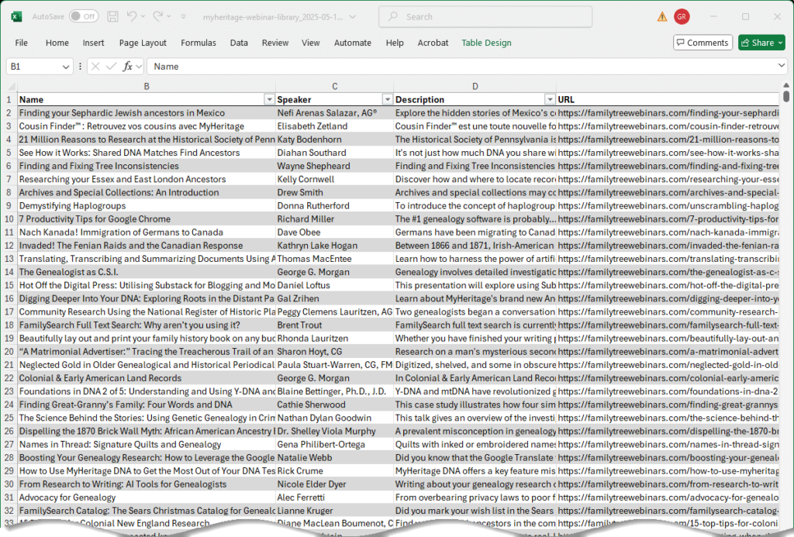This screenshot has height=537, width=794.
Task: Toggle the AutoSave switch
Action: click(x=84, y=16)
